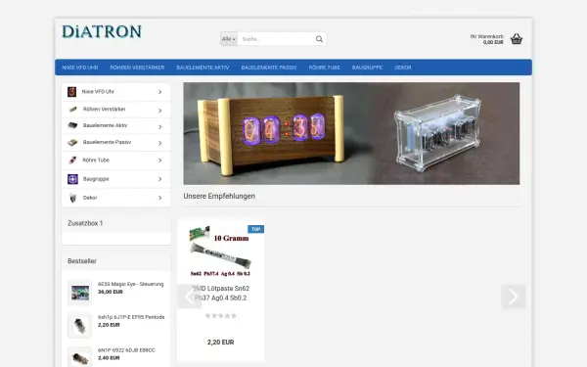Click the 2,20 EUR price on Lötpaste card
The image size is (587, 367).
coord(220,343)
